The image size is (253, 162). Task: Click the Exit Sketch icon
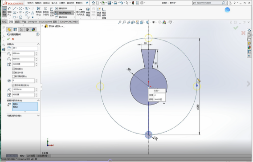4,11
